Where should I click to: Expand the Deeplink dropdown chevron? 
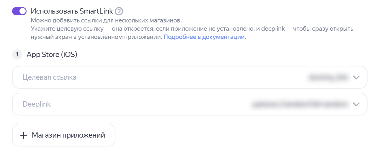356,104
